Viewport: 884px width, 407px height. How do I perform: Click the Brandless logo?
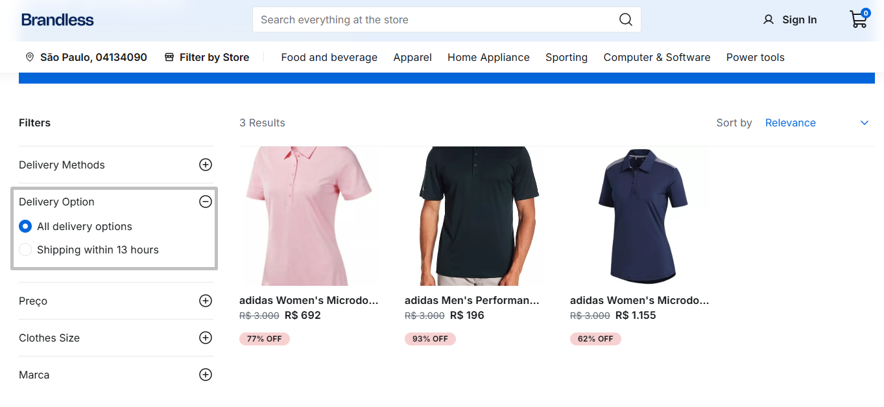coord(58,19)
